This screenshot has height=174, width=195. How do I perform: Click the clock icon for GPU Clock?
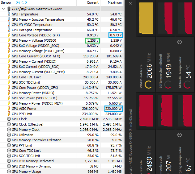click(9, 119)
